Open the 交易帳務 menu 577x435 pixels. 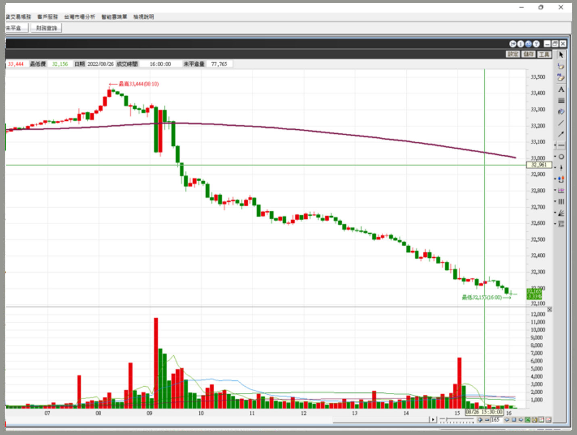click(x=18, y=17)
